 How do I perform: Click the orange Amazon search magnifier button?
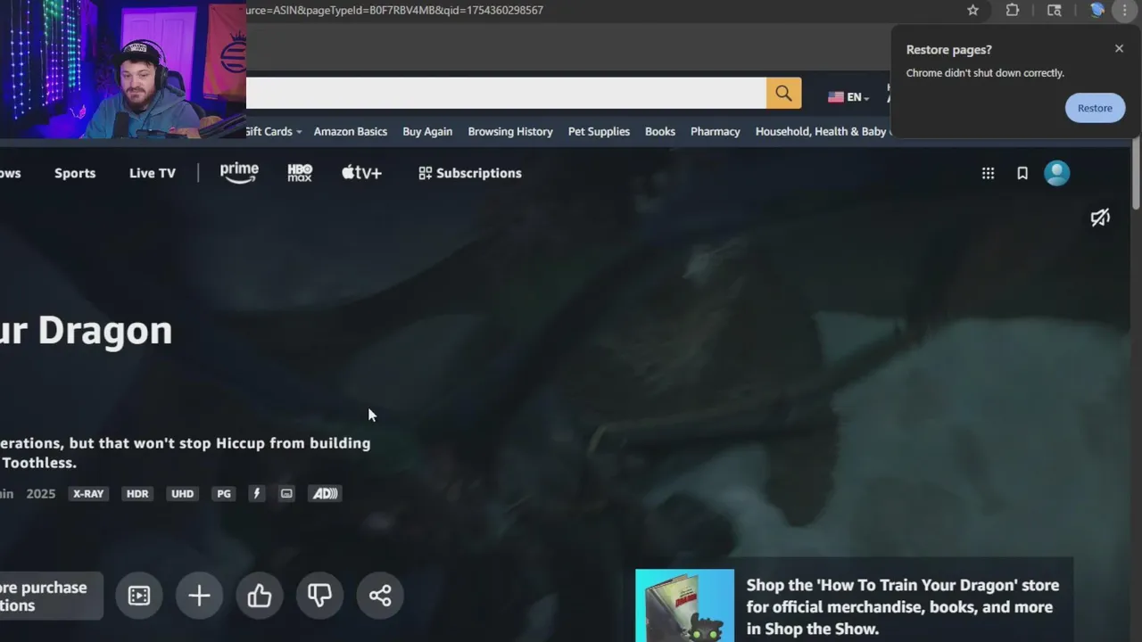coord(783,93)
